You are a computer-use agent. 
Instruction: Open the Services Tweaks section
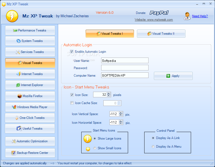point(30,52)
